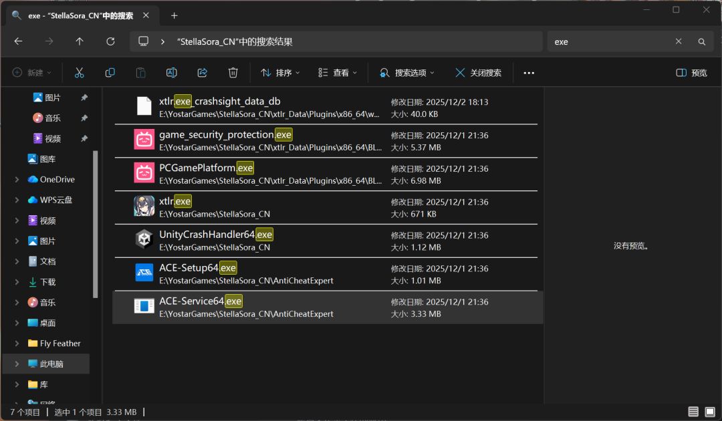722x421 pixels.
Task: Select file name xtlr.exe_crashsight_data_db
Action: (220, 101)
